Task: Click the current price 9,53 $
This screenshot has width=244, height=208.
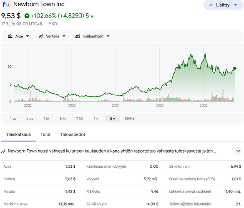Action: [11, 16]
